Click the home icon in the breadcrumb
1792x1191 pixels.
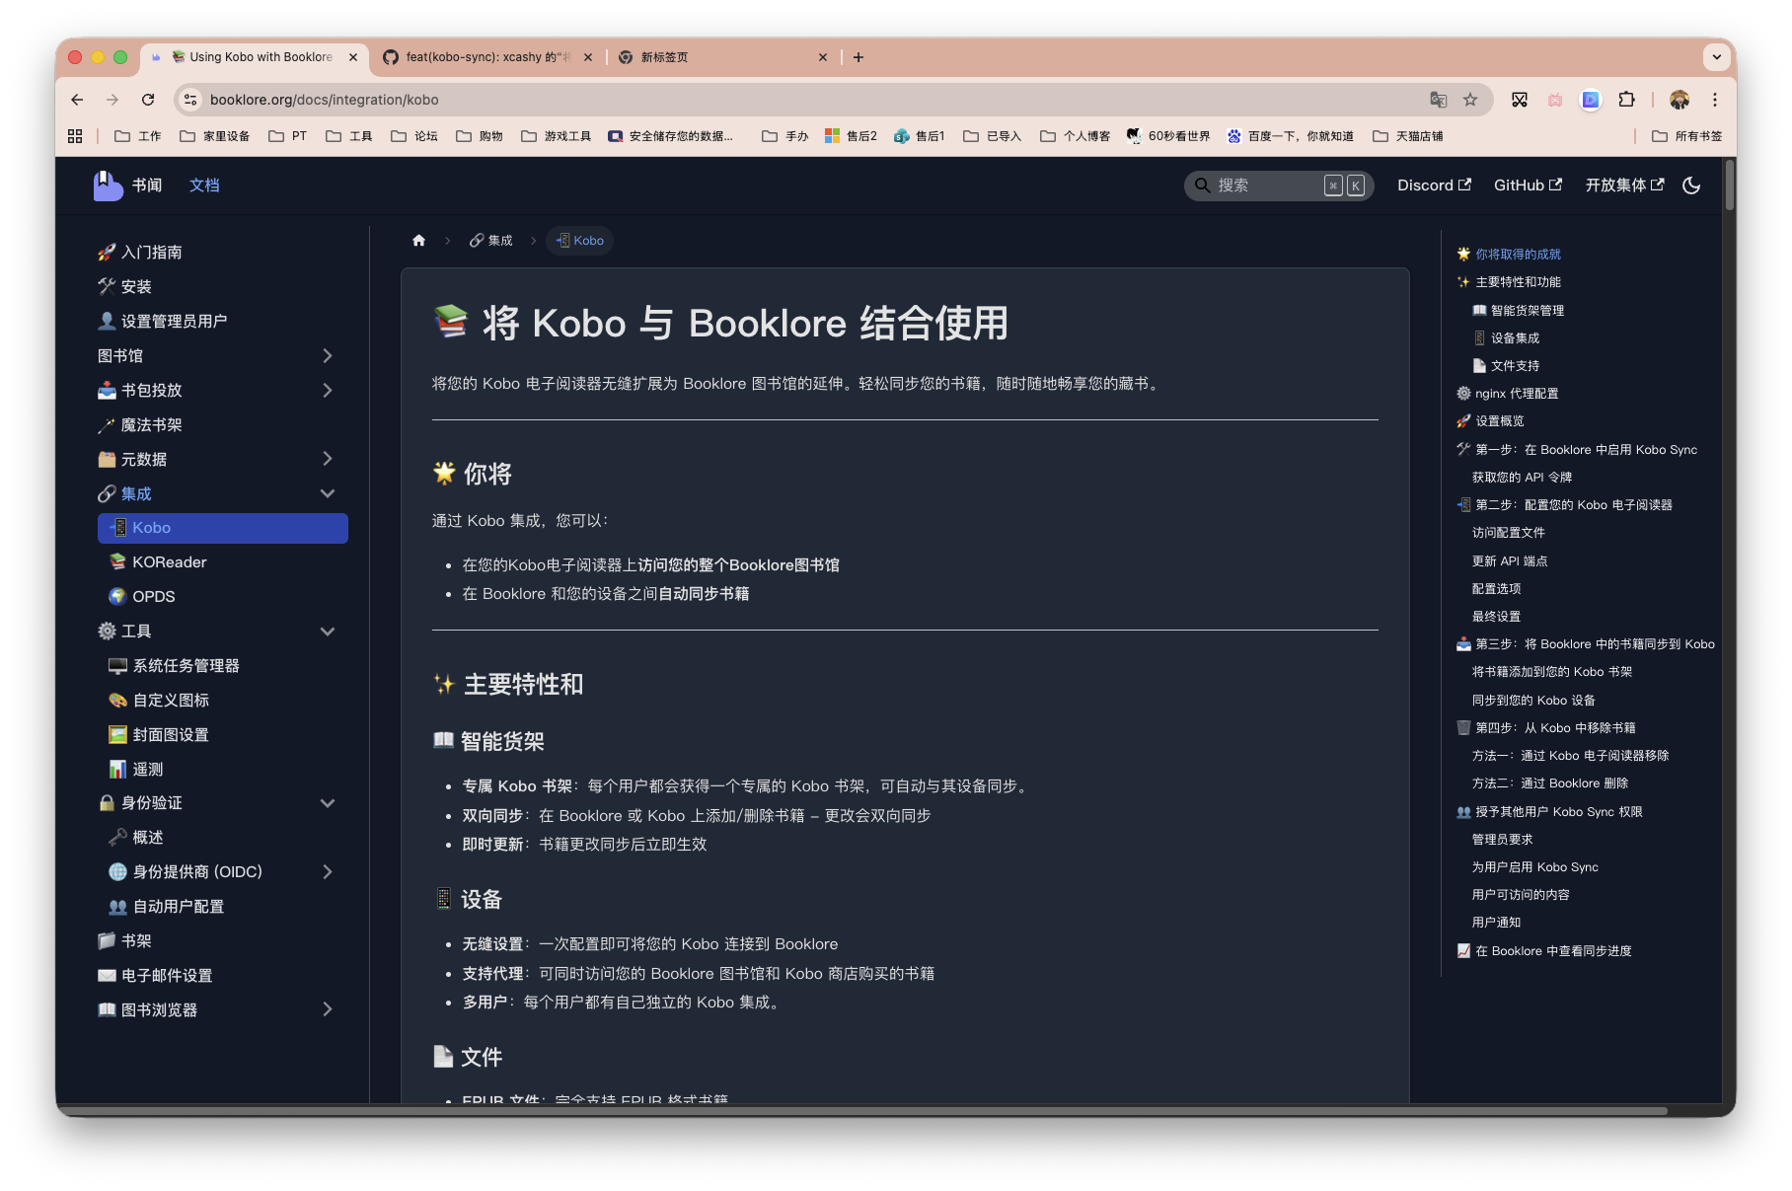418,240
